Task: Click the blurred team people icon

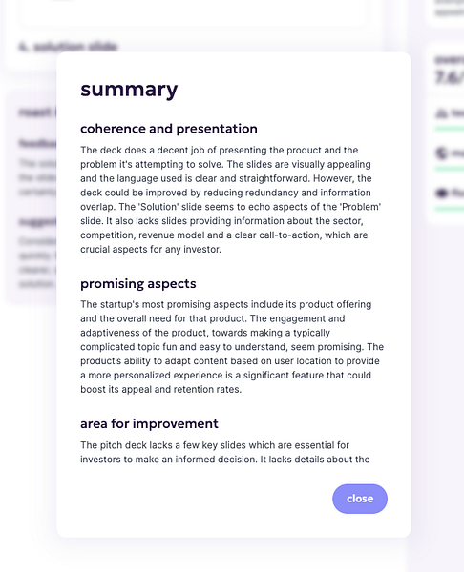Action: [x=441, y=113]
